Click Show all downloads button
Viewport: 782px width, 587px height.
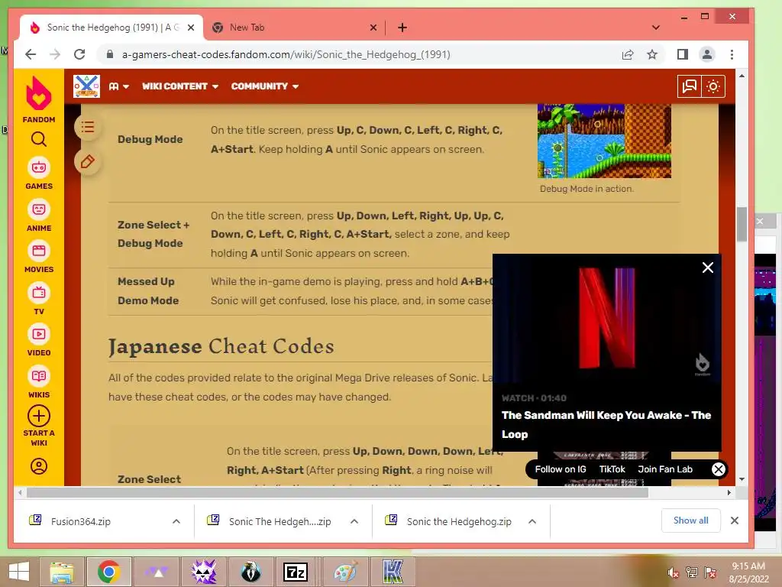pyautogui.click(x=690, y=521)
